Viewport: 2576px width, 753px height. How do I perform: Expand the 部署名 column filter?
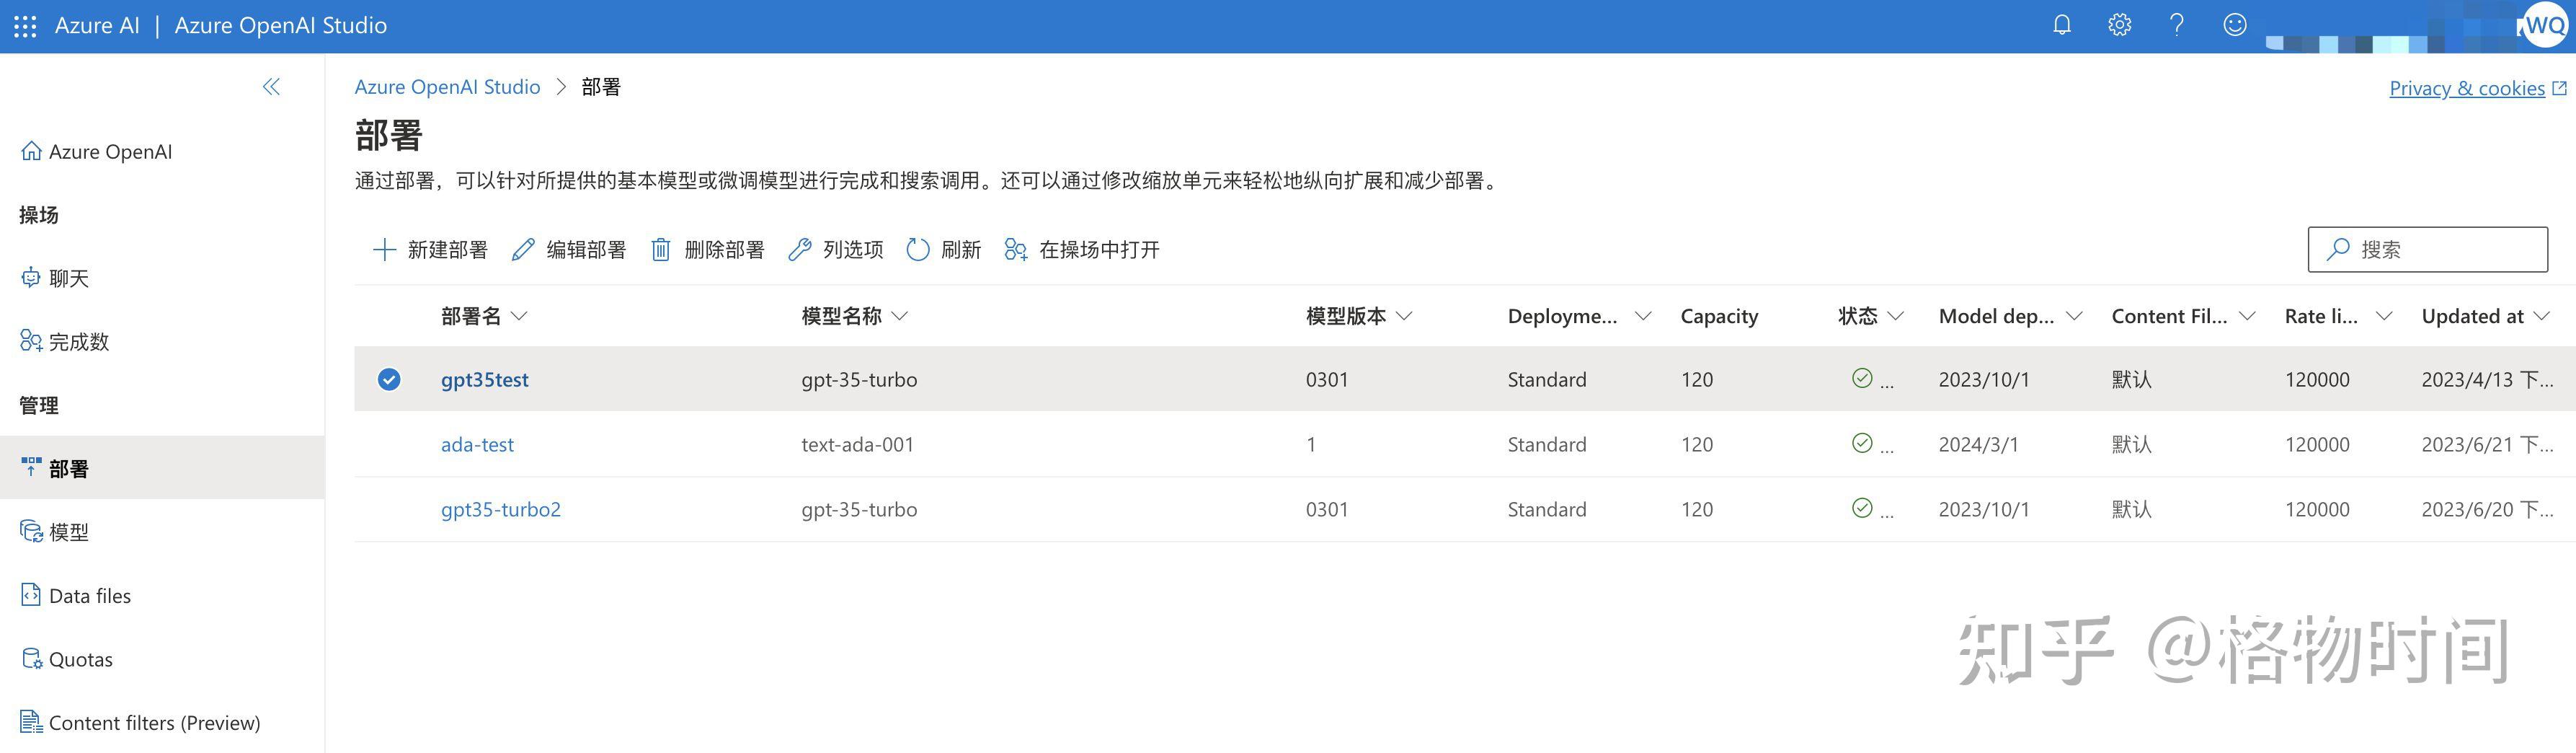pyautogui.click(x=520, y=315)
